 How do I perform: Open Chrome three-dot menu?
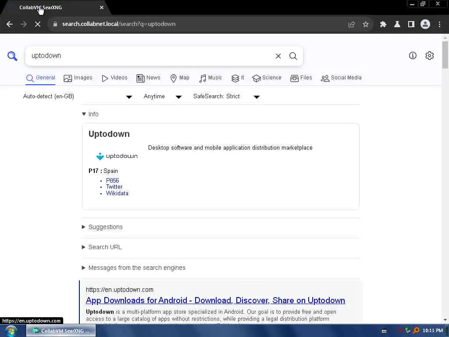pos(439,25)
